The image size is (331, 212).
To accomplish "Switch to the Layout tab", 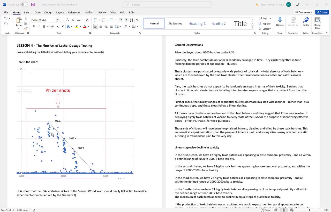I will (60, 12).
